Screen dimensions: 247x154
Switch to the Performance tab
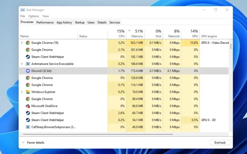click(x=45, y=22)
